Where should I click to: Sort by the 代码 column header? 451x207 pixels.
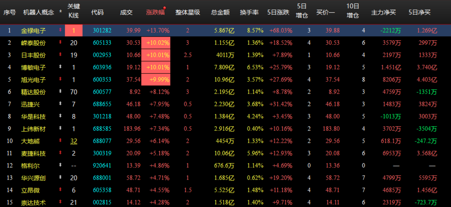click(97, 12)
